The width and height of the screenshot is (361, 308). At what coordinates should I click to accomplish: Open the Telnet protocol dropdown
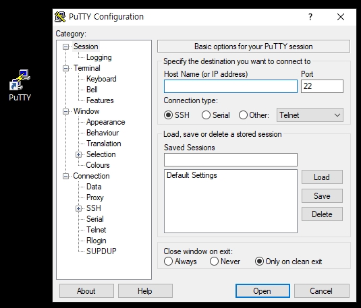tap(310, 115)
